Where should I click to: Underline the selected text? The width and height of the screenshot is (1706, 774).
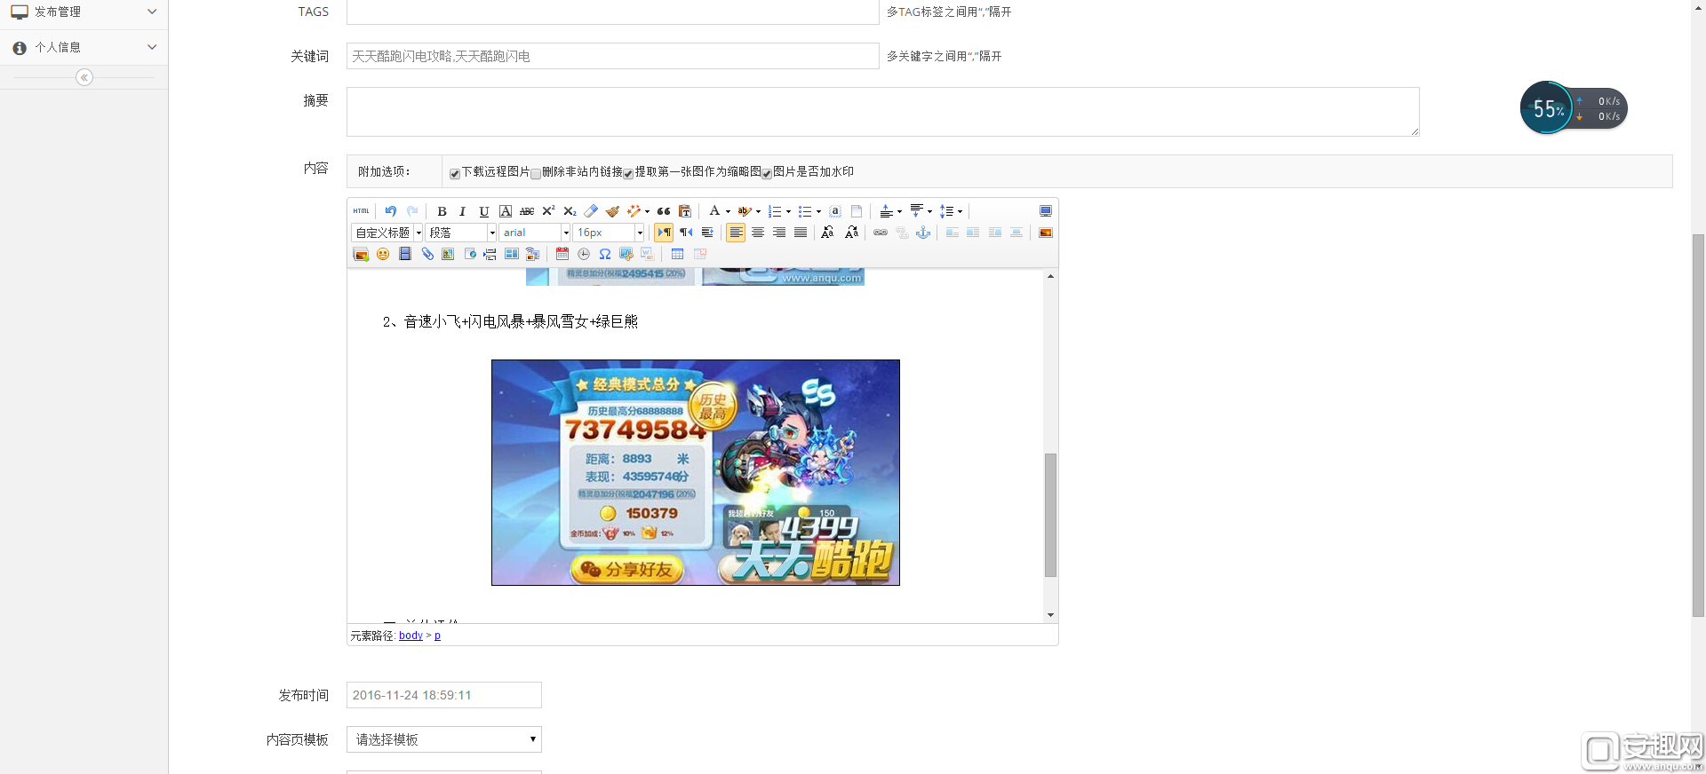483,211
